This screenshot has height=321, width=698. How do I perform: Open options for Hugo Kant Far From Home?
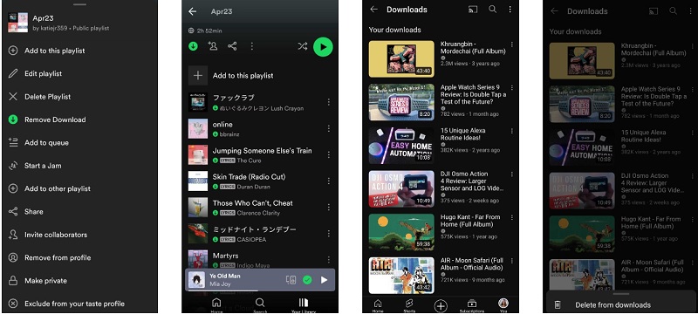512,217
